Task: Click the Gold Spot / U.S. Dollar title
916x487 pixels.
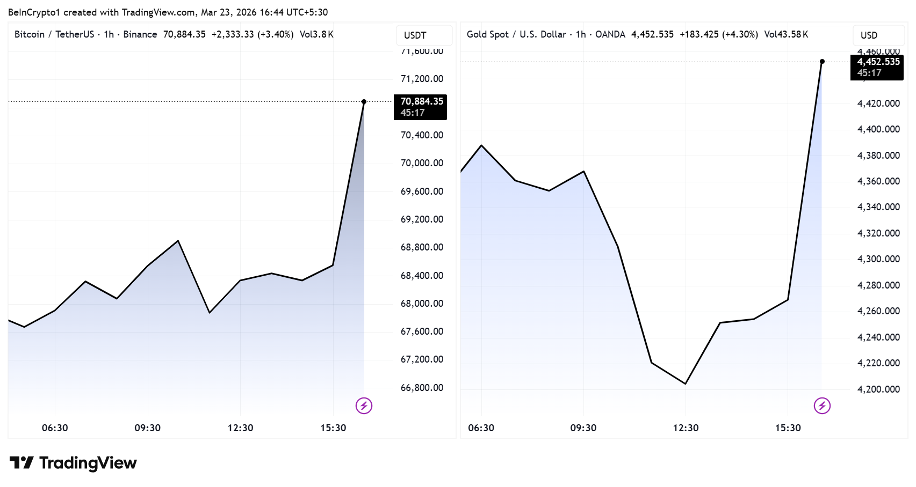Action: 516,34
